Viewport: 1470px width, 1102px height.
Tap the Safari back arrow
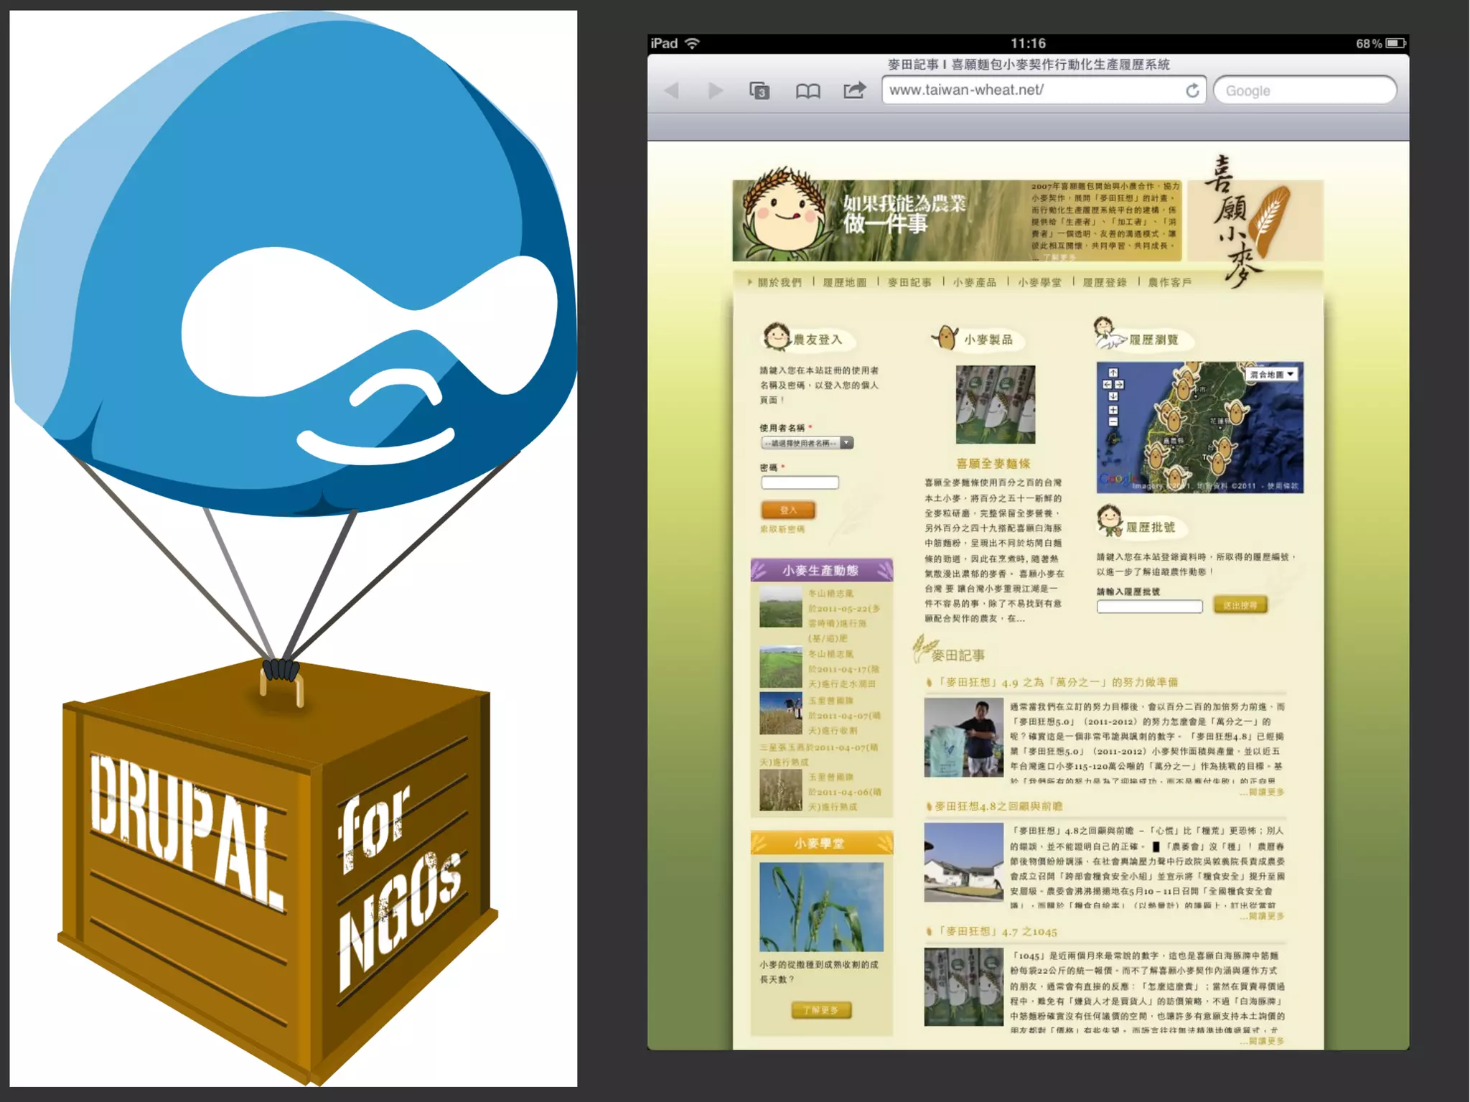click(x=673, y=90)
